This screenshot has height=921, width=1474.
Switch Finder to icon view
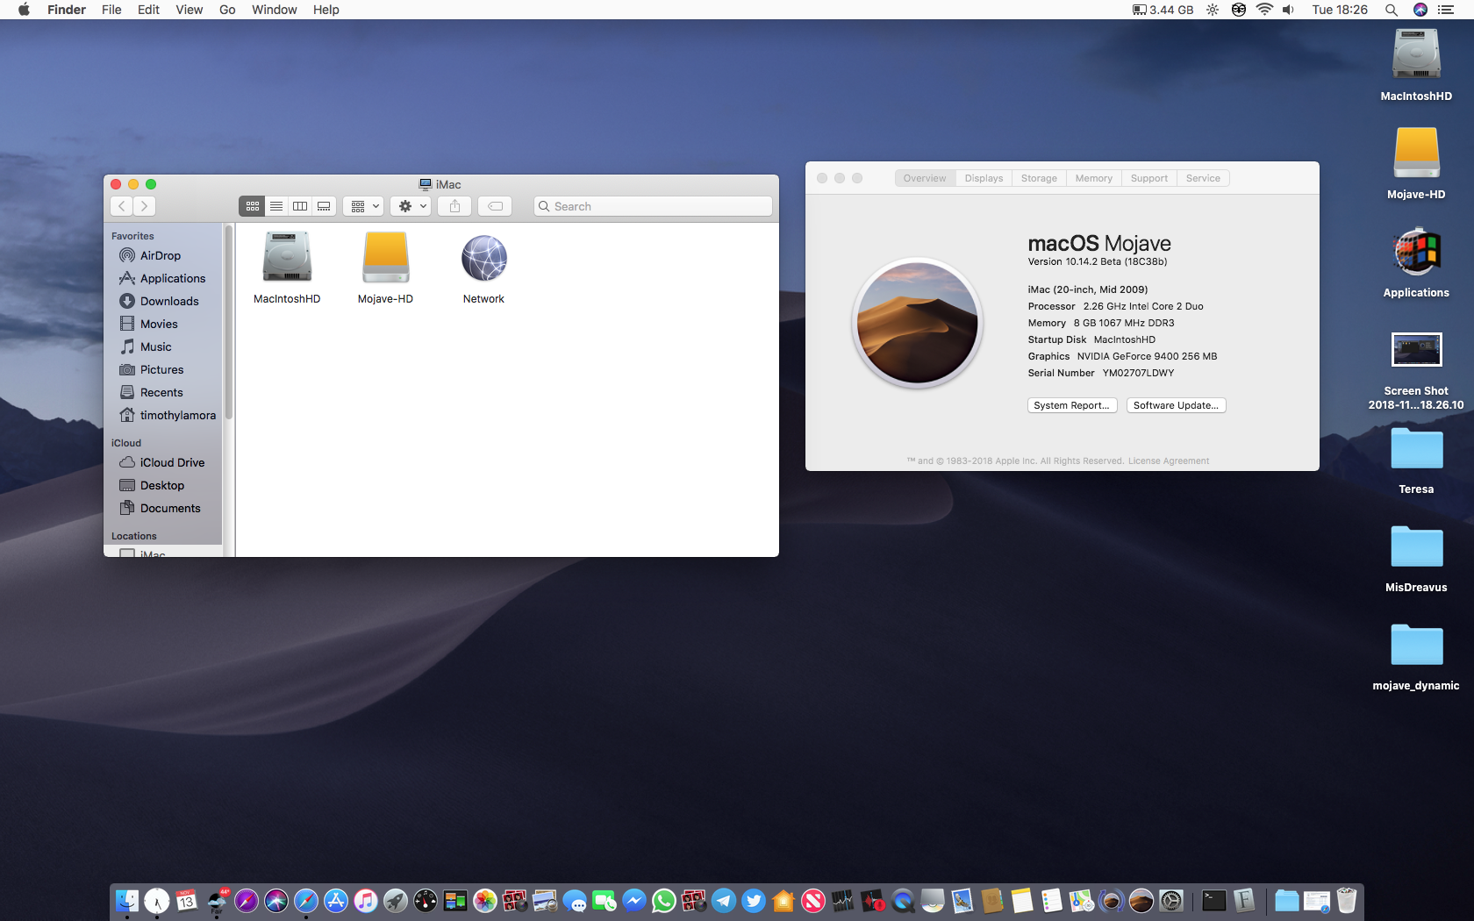tap(252, 206)
